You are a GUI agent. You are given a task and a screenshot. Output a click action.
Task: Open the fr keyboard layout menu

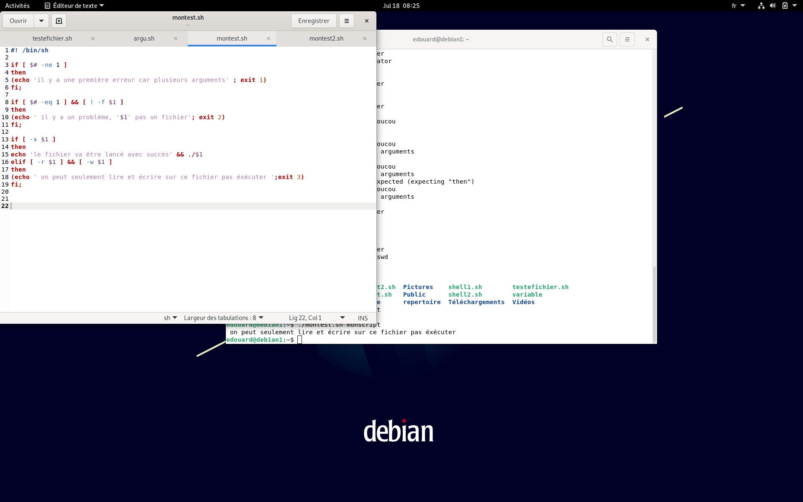click(x=738, y=5)
